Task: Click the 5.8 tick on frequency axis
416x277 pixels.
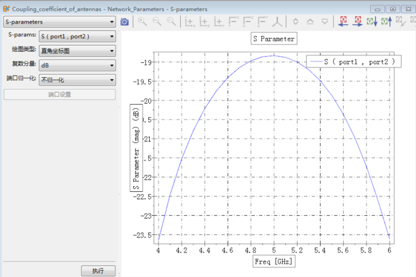Action: coord(366,250)
